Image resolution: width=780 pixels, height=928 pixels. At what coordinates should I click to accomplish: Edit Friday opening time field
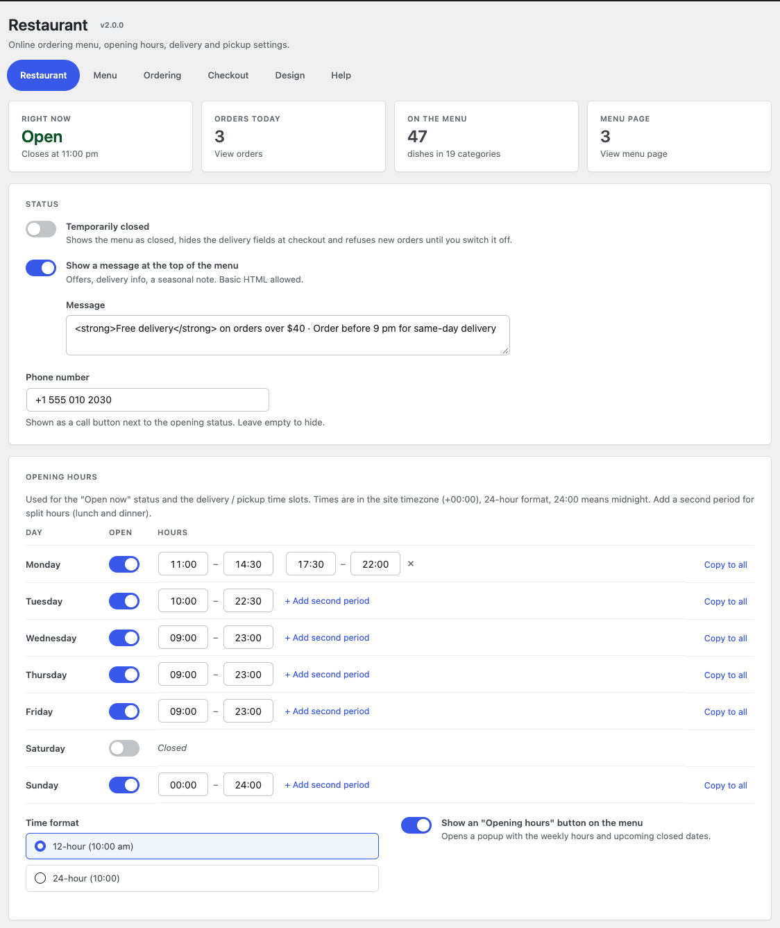click(x=183, y=711)
